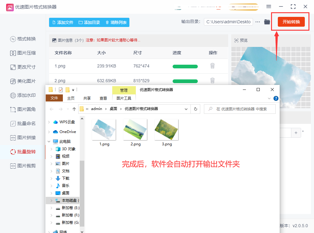
Task: Click the 1.png progress bar
Action: click(x=185, y=67)
